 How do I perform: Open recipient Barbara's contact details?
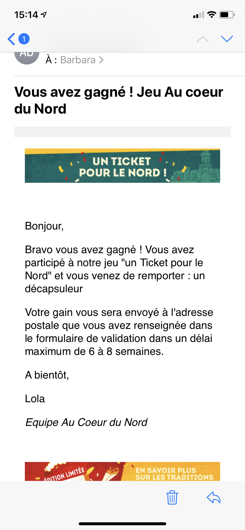tap(78, 60)
